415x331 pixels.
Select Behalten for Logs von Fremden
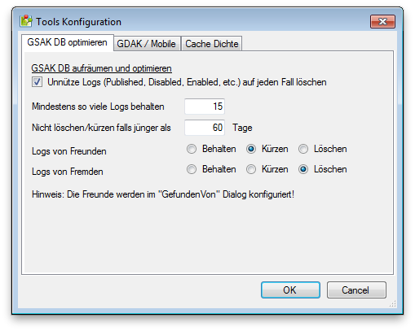[192, 169]
